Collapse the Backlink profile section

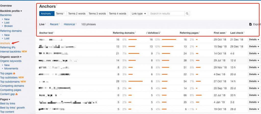pyautogui.click(x=11, y=11)
